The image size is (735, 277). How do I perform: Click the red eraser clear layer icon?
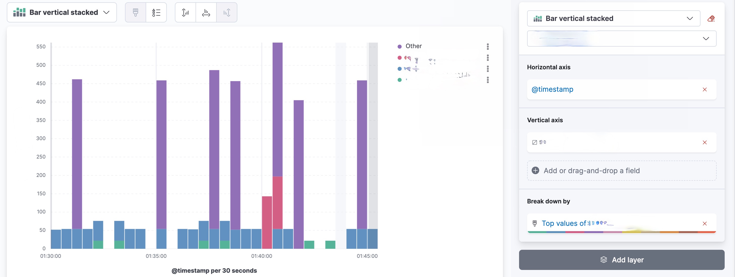711,19
